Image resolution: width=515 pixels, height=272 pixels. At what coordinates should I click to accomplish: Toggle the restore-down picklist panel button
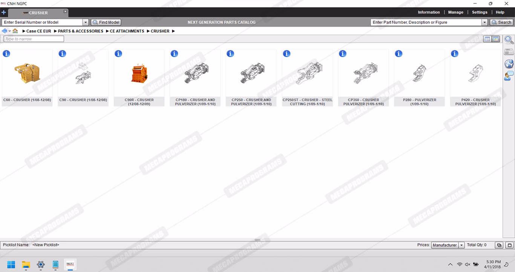(499, 245)
